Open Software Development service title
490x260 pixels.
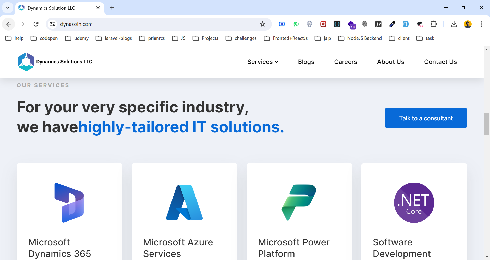tap(402, 248)
